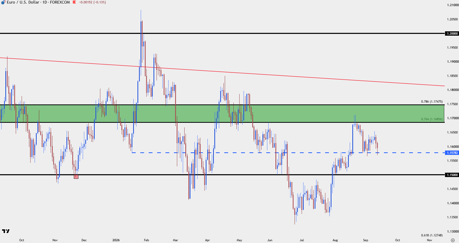Click the EUR/USD flag pair icon
This screenshot has width=459, height=243.
point(3,2)
